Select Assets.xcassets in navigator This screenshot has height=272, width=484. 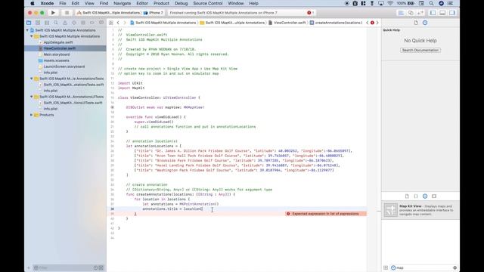pos(56,60)
